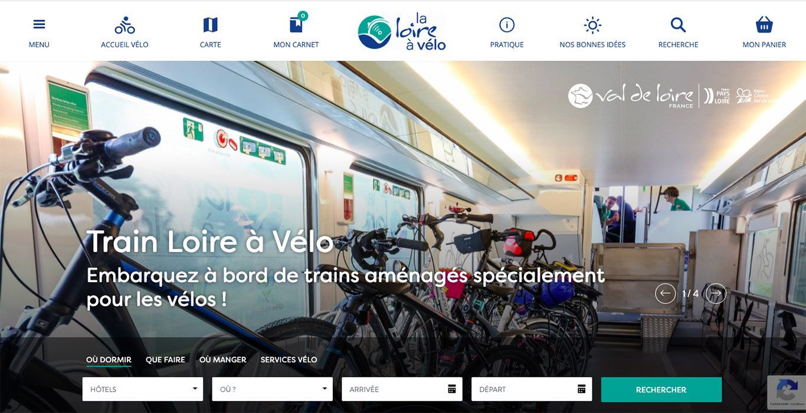This screenshot has height=413, width=806.
Task: Click the Recherche magnifier icon
Action: [x=678, y=25]
